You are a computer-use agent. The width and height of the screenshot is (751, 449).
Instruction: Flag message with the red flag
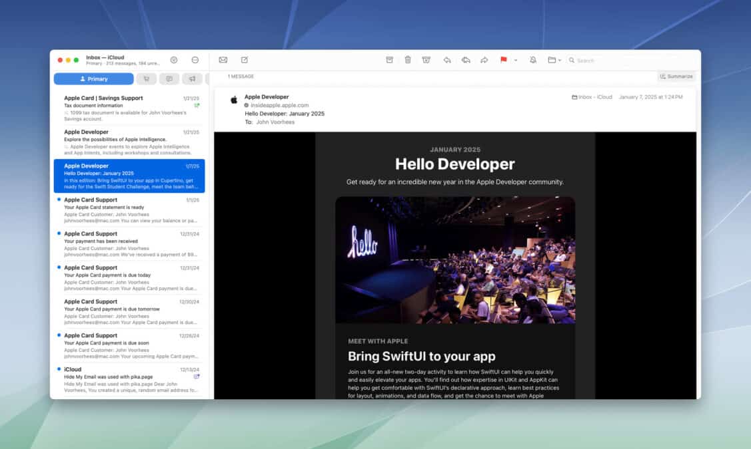click(x=503, y=60)
